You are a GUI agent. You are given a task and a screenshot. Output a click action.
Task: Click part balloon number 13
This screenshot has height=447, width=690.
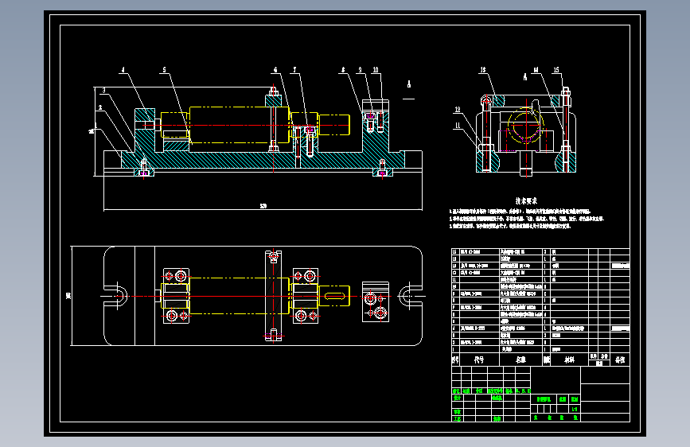click(483, 70)
